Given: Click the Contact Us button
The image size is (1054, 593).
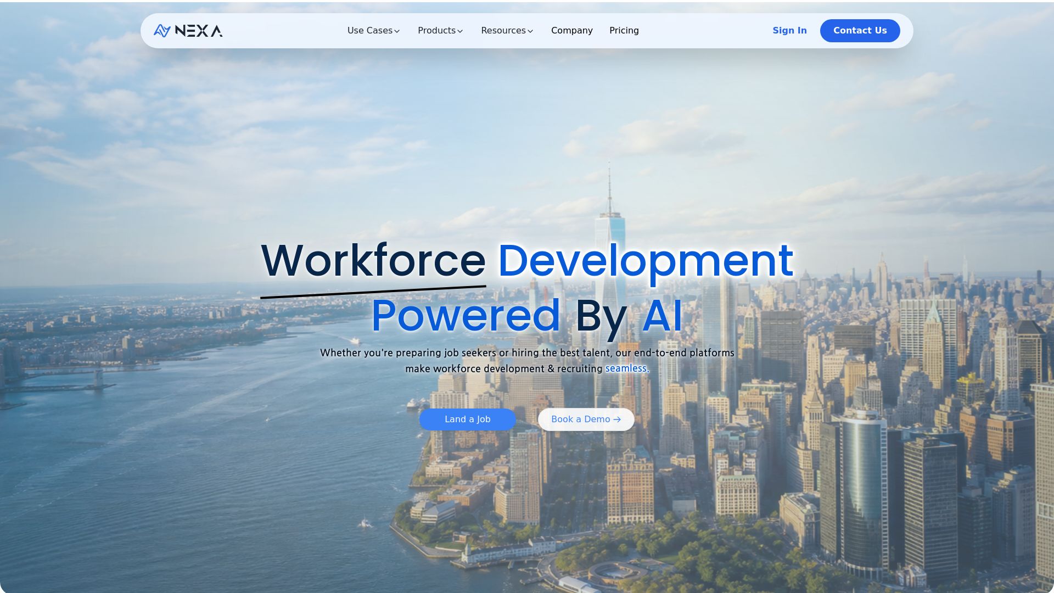Looking at the screenshot, I should pyautogui.click(x=860, y=31).
